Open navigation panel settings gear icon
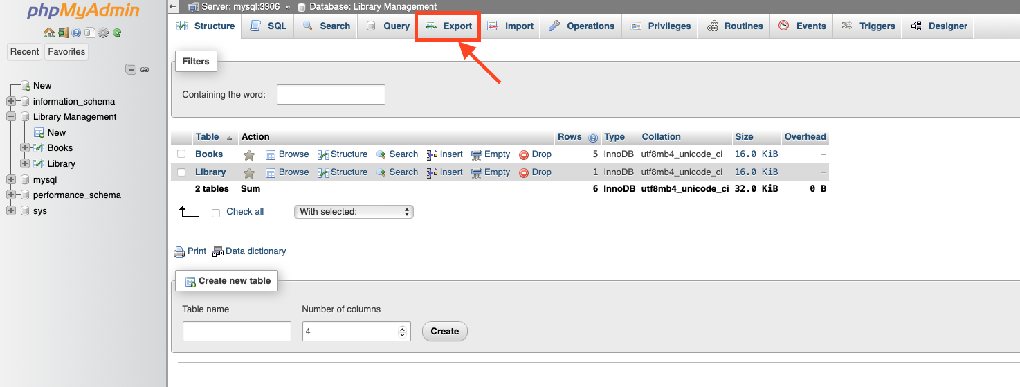 [x=103, y=33]
